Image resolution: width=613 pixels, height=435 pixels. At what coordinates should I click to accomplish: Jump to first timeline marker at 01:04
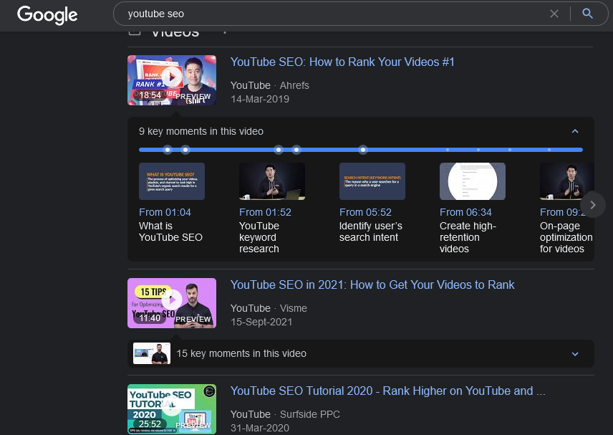tap(168, 150)
